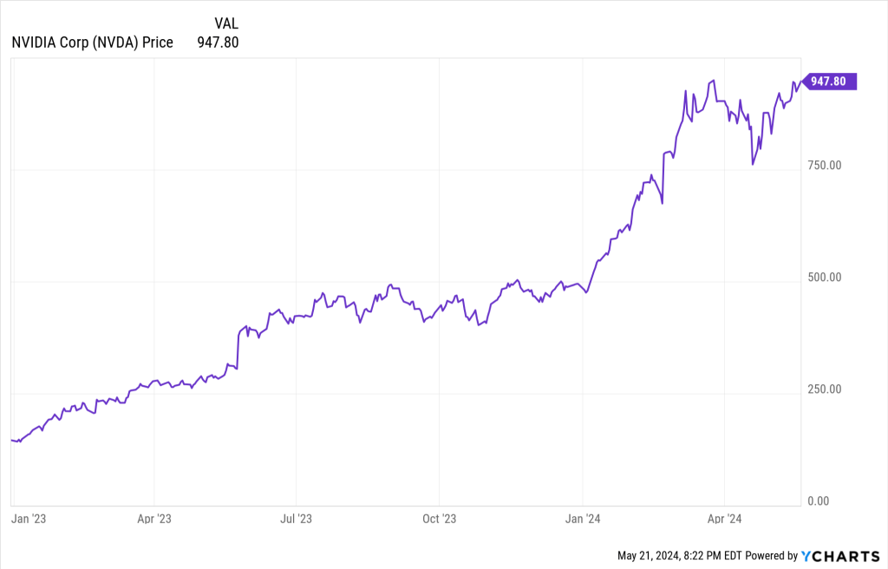This screenshot has width=888, height=569.
Task: Select the Jan '24 date label
Action: 583,519
